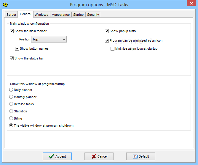198x165 pixels.
Task: Open the toolbar Position dropdown
Action: coord(49,39)
